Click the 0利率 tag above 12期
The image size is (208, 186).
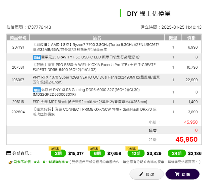[132, 149]
